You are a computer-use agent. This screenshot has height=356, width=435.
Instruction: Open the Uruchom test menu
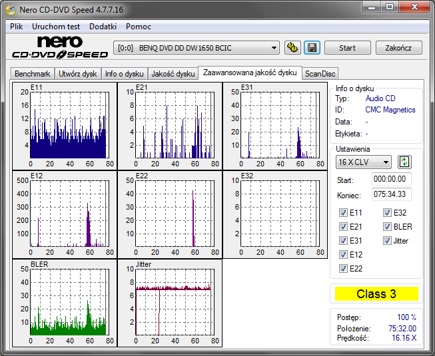56,27
